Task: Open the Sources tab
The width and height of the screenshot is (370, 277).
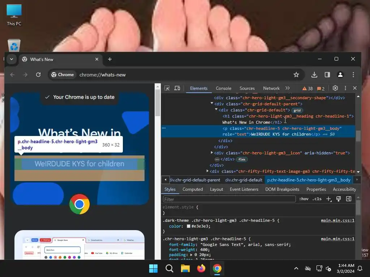Action: click(247, 88)
